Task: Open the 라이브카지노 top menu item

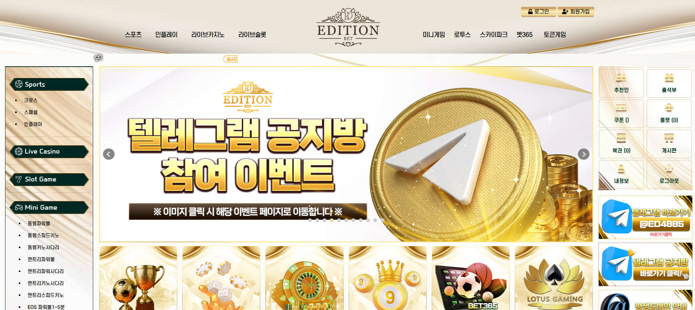Action: (208, 34)
